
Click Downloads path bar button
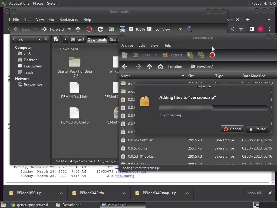tap(97, 40)
